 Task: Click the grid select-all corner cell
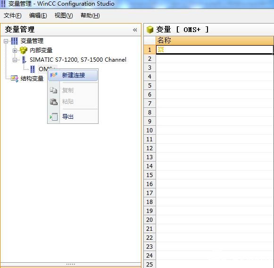point(149,41)
